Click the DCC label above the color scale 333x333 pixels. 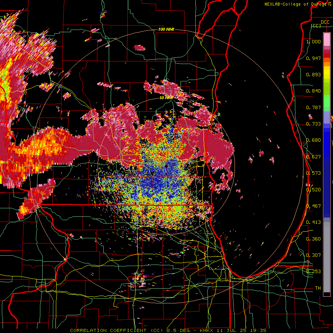325,22
